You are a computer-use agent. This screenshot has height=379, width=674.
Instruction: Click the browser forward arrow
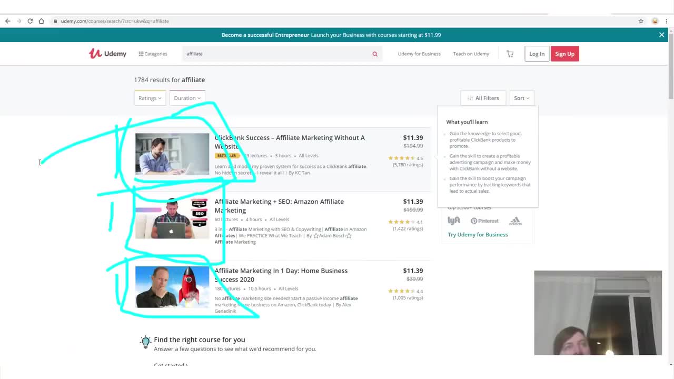(19, 21)
